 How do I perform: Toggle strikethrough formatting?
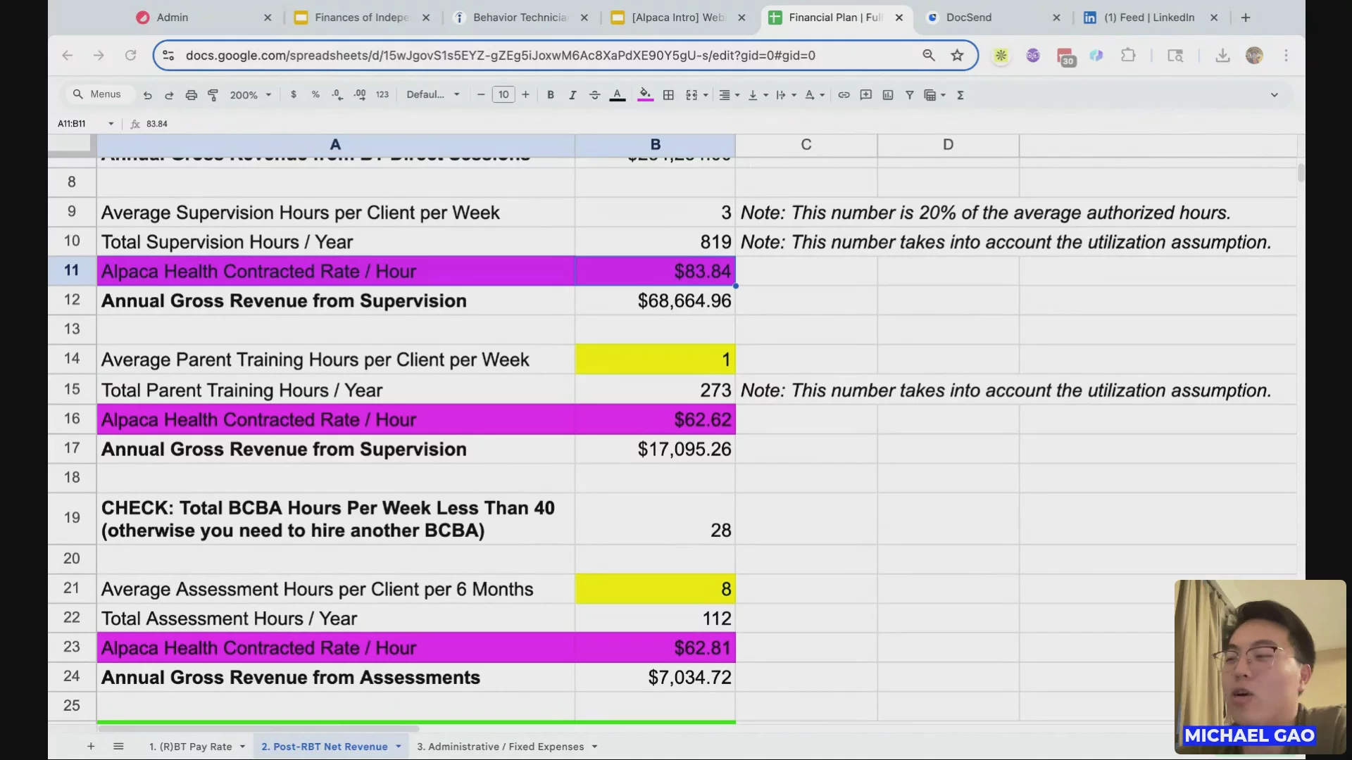tap(595, 95)
